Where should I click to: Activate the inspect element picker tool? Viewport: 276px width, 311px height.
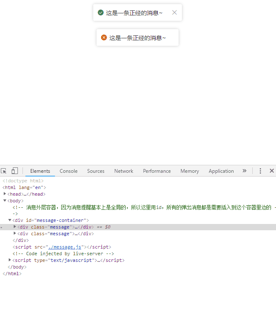point(4,171)
